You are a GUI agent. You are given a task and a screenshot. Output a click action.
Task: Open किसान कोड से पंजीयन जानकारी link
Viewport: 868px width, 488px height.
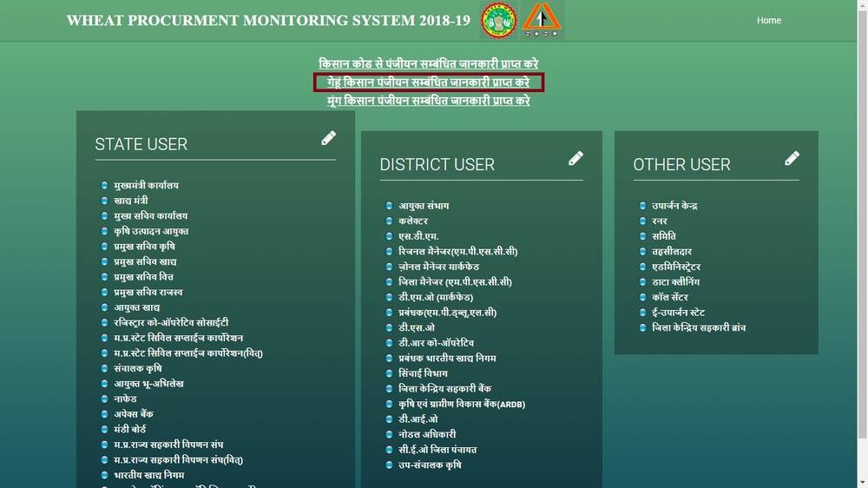pos(428,63)
